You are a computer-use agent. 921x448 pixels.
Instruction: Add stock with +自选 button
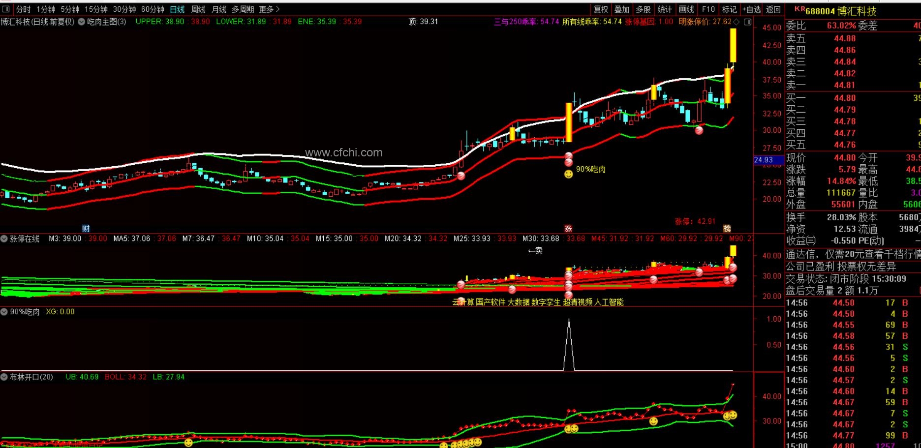click(x=751, y=9)
